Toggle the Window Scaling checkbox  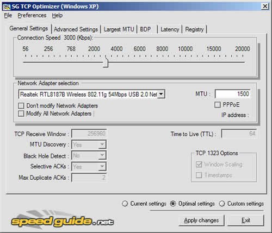coord(199,165)
